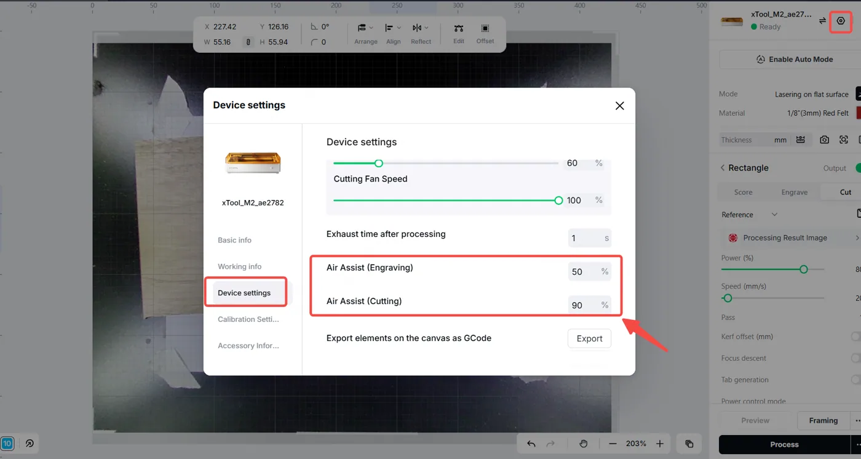Zoom in with the plus icon
Image resolution: width=861 pixels, height=459 pixels.
pyautogui.click(x=659, y=444)
